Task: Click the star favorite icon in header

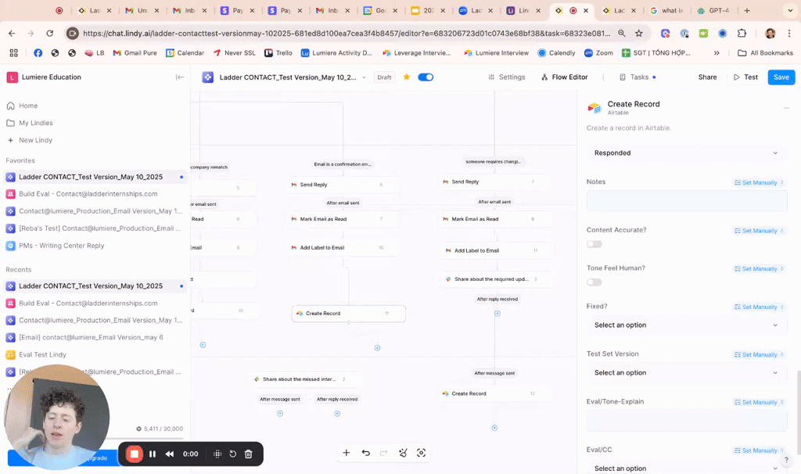Action: pyautogui.click(x=406, y=77)
